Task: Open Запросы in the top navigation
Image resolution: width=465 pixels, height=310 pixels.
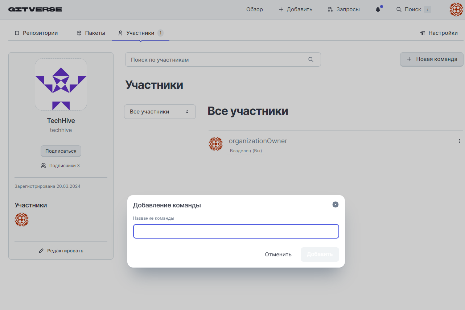Action: (343, 9)
